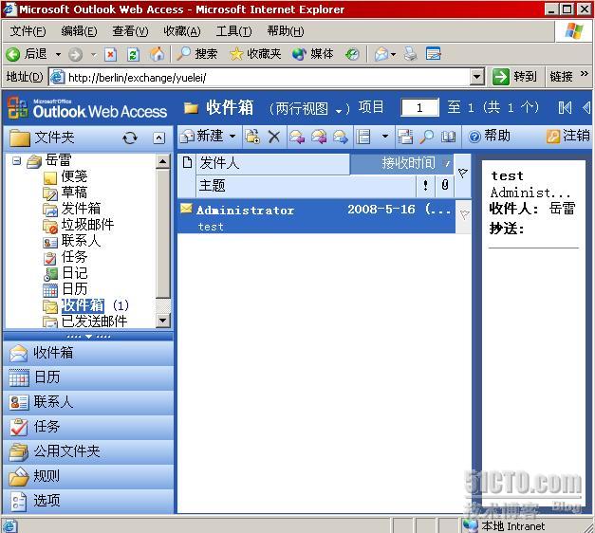This screenshot has height=533, width=595.
Task: Click the Reply All icon
Action: pyautogui.click(x=318, y=137)
